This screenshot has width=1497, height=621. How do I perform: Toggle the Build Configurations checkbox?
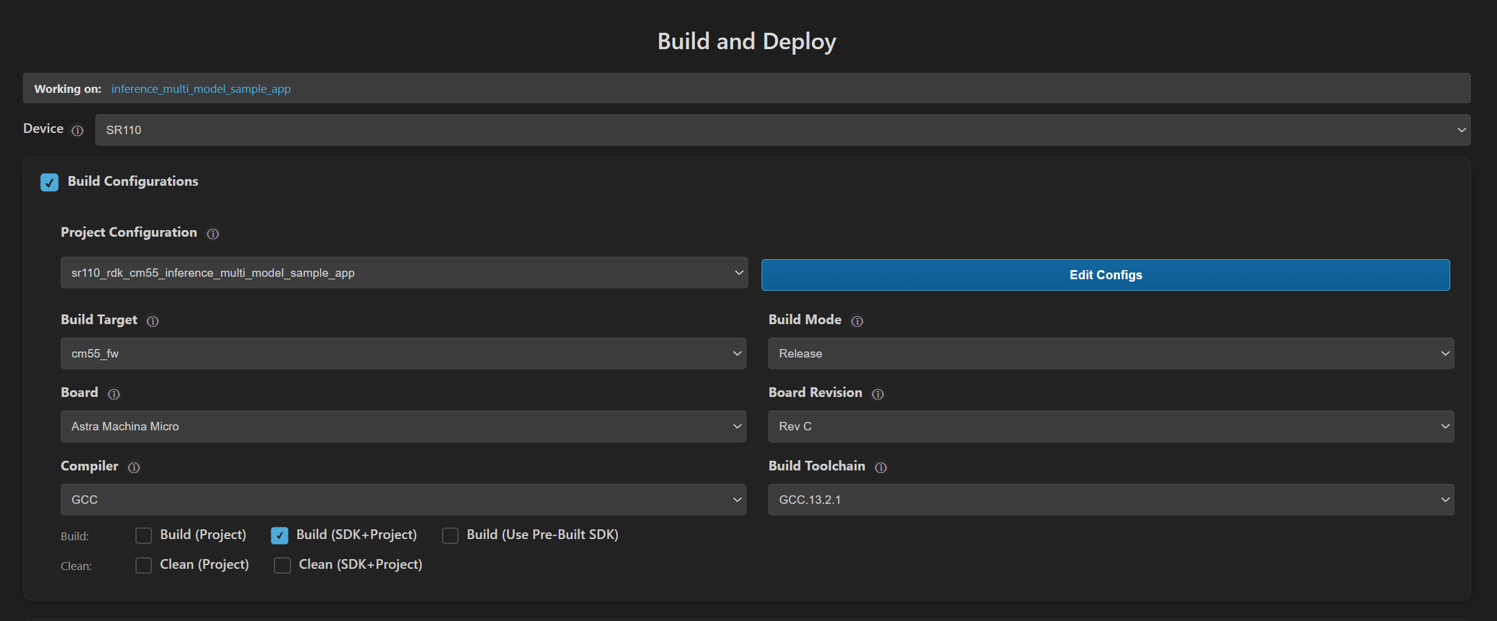(49, 182)
